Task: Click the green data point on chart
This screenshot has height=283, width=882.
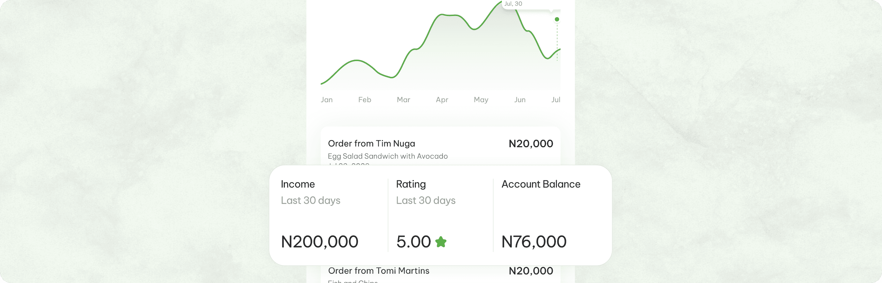Action: (x=557, y=19)
